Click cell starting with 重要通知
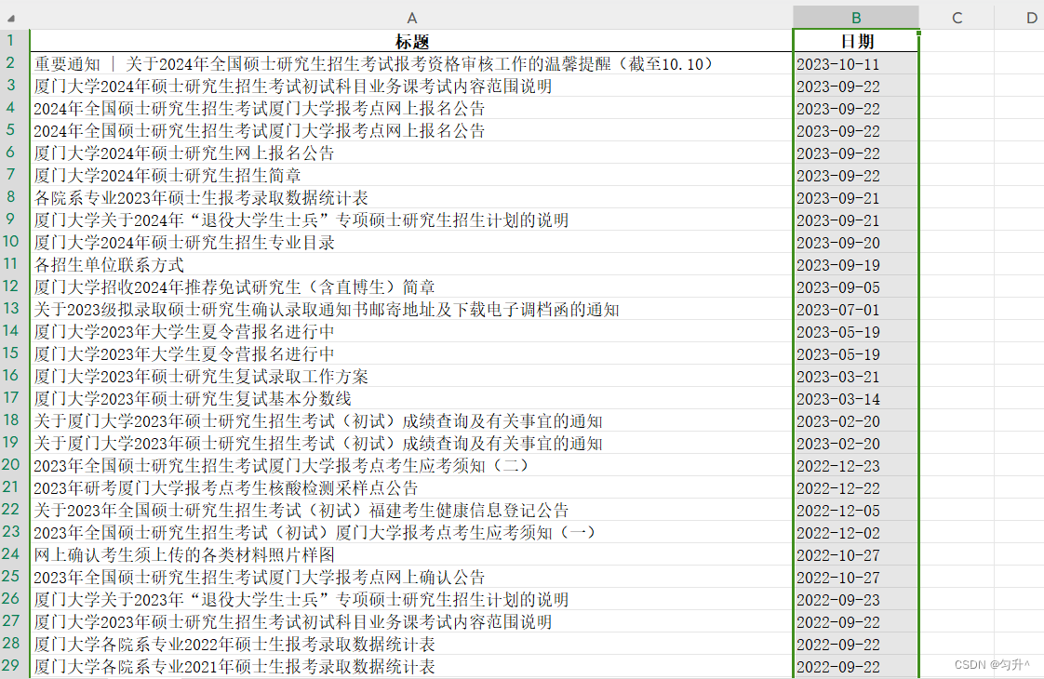The width and height of the screenshot is (1044, 679). pyautogui.click(x=411, y=64)
